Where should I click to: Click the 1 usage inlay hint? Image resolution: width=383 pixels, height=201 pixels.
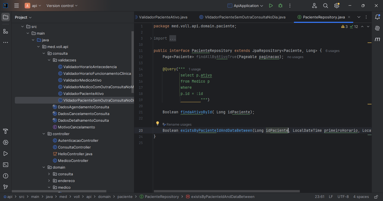click(195, 69)
